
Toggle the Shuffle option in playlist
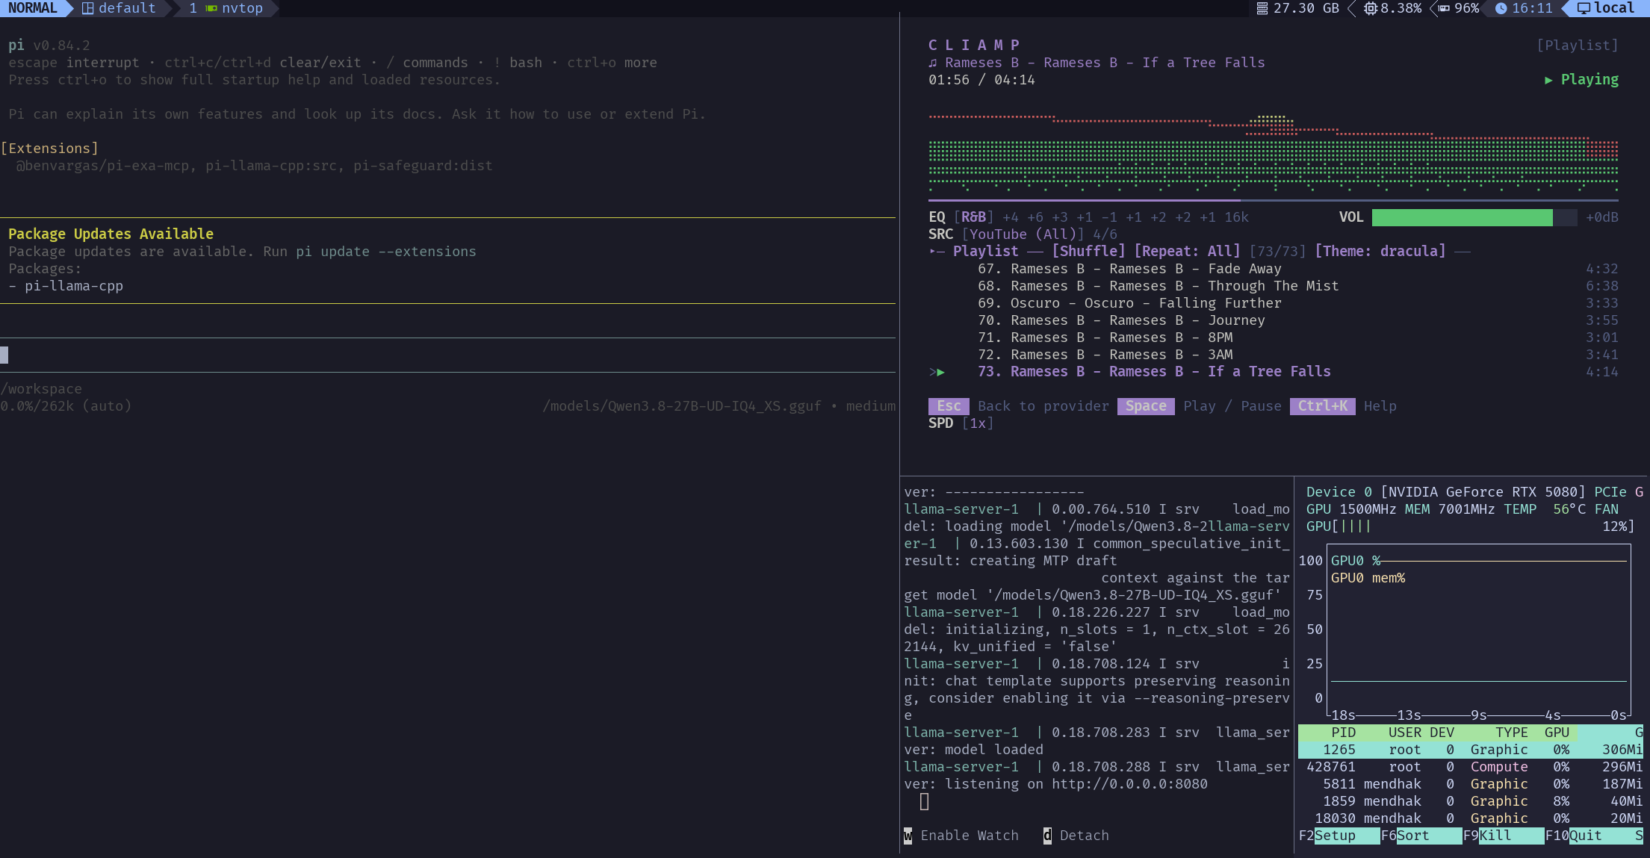coord(1088,252)
